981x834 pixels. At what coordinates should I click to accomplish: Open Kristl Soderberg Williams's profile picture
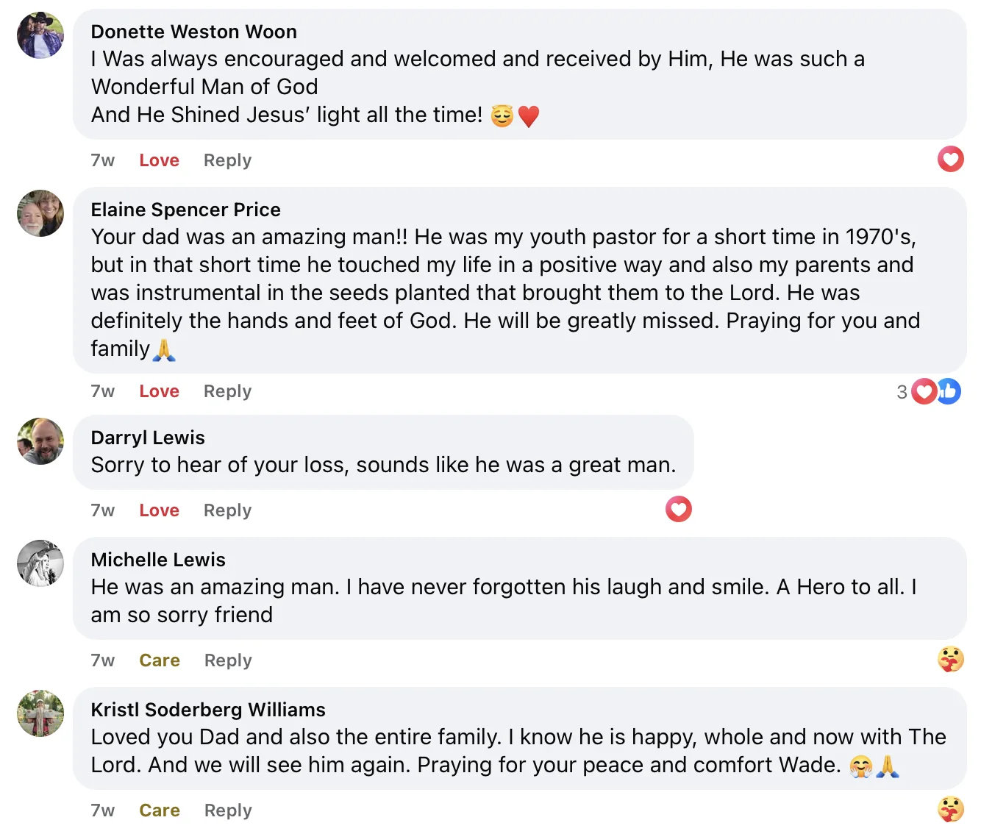pyautogui.click(x=40, y=713)
